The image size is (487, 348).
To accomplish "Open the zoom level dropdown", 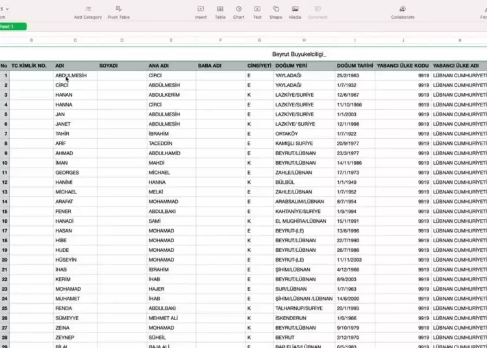I will [x=5, y=9].
